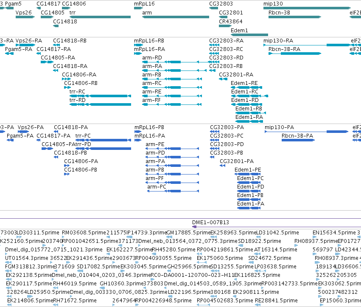Select the SD17082.5prime EST label
Screen dimensions: 361x307
pos(98,267)
